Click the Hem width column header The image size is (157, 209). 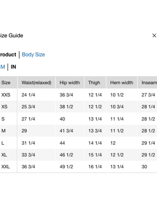[x=122, y=82]
